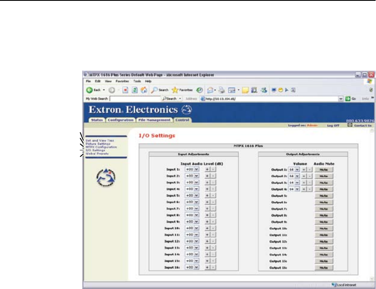Click the Extron globe logo in header
Viewport: 376px width, 289px height.
pos(187,110)
